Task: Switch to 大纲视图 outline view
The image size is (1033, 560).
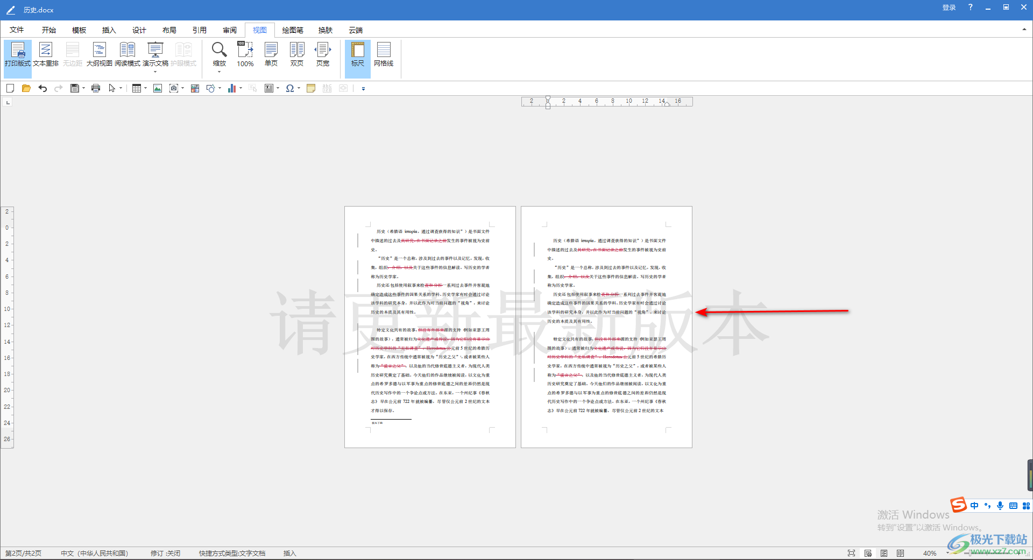Action: pos(100,55)
